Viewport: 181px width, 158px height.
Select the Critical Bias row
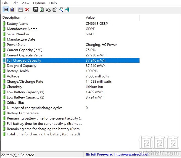[x=71, y=103]
